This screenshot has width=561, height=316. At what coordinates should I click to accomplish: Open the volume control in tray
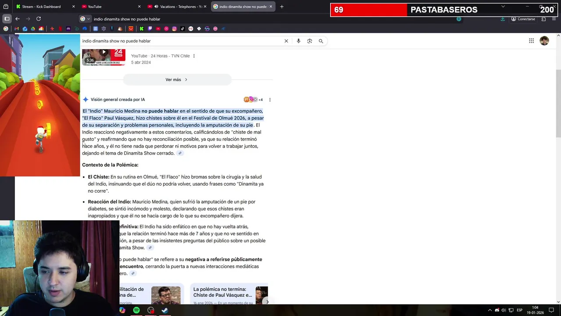coord(504,310)
